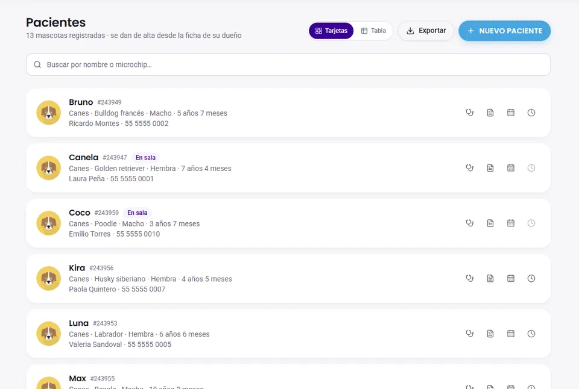This screenshot has height=389, width=579.
Task: Open document records icon for Canela
Action: [x=490, y=168]
